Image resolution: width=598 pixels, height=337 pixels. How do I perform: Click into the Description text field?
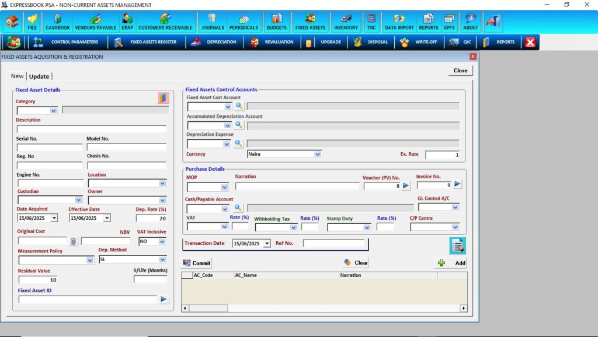[91, 129]
